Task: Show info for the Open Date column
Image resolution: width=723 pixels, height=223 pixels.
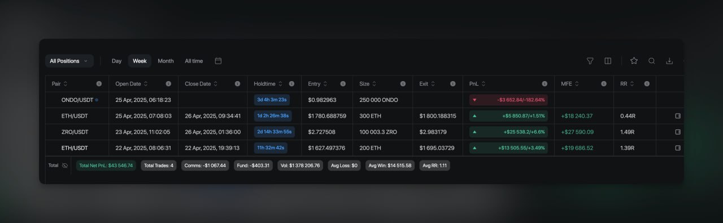Action: pyautogui.click(x=168, y=84)
